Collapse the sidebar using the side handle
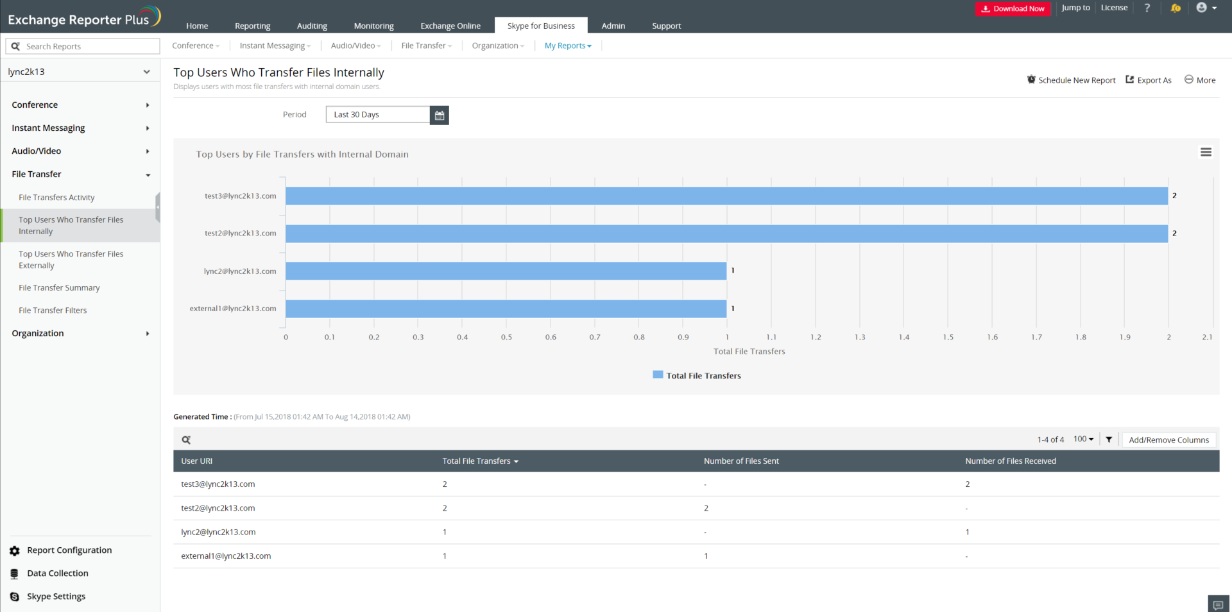 click(x=157, y=207)
